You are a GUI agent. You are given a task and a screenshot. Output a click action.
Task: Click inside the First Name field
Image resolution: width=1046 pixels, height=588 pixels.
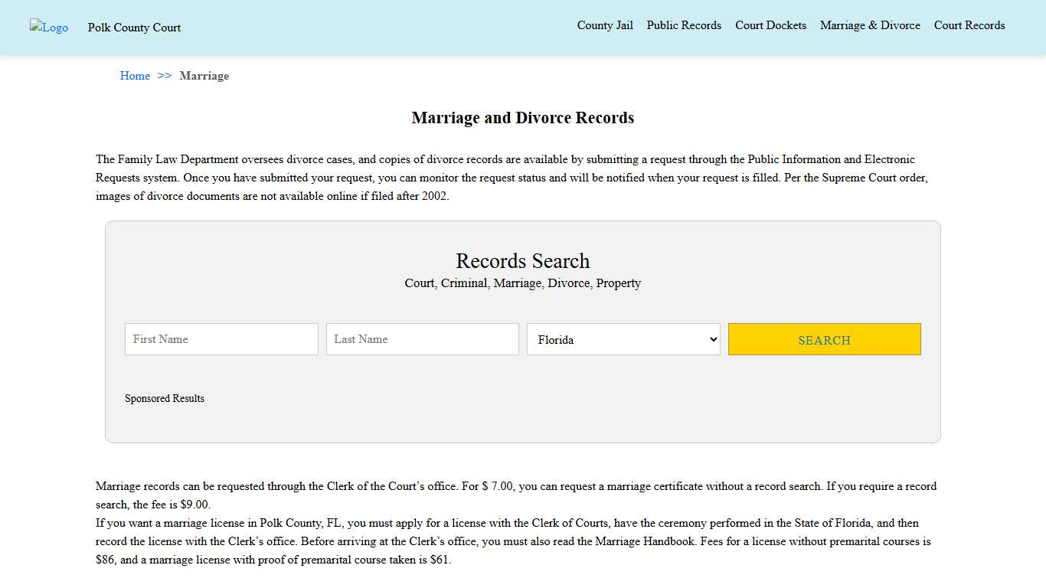(x=221, y=339)
